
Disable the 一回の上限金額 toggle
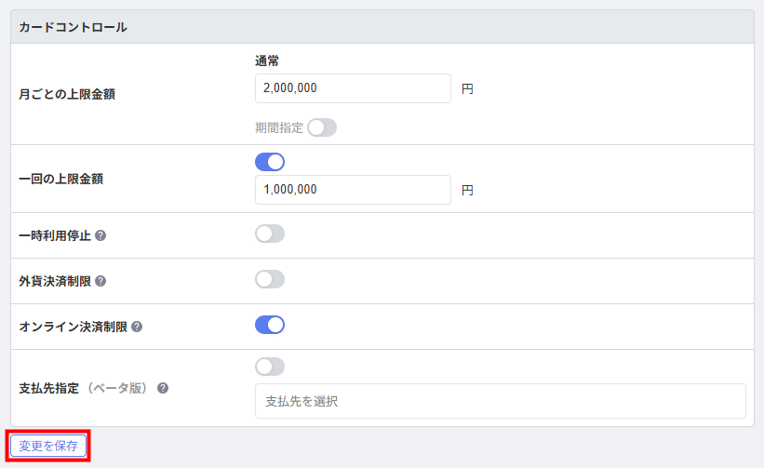270,162
